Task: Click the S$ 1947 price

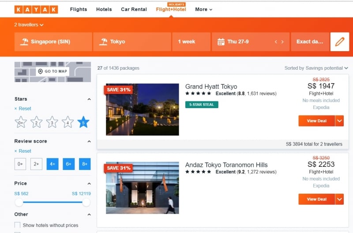Action: (x=321, y=86)
